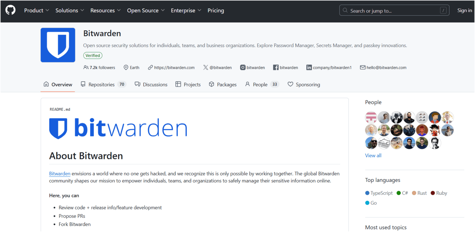
Task: Select the Go language
Action: click(x=371, y=203)
